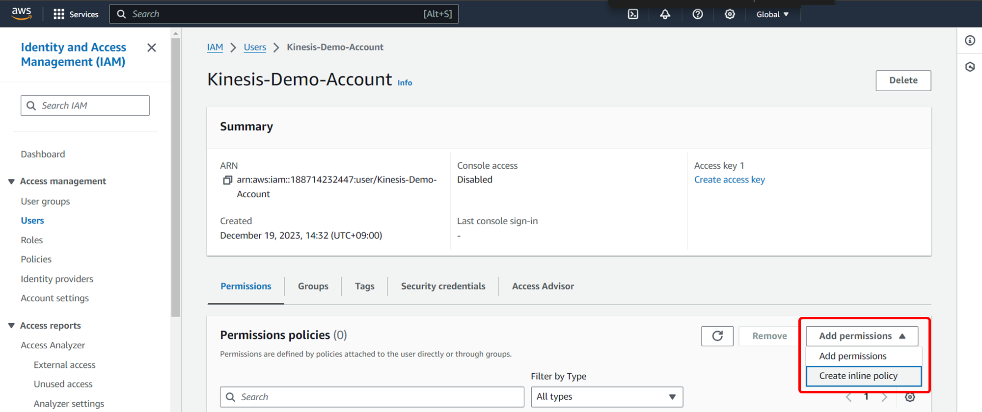
Task: Focus the permissions policies search field
Action: click(372, 397)
